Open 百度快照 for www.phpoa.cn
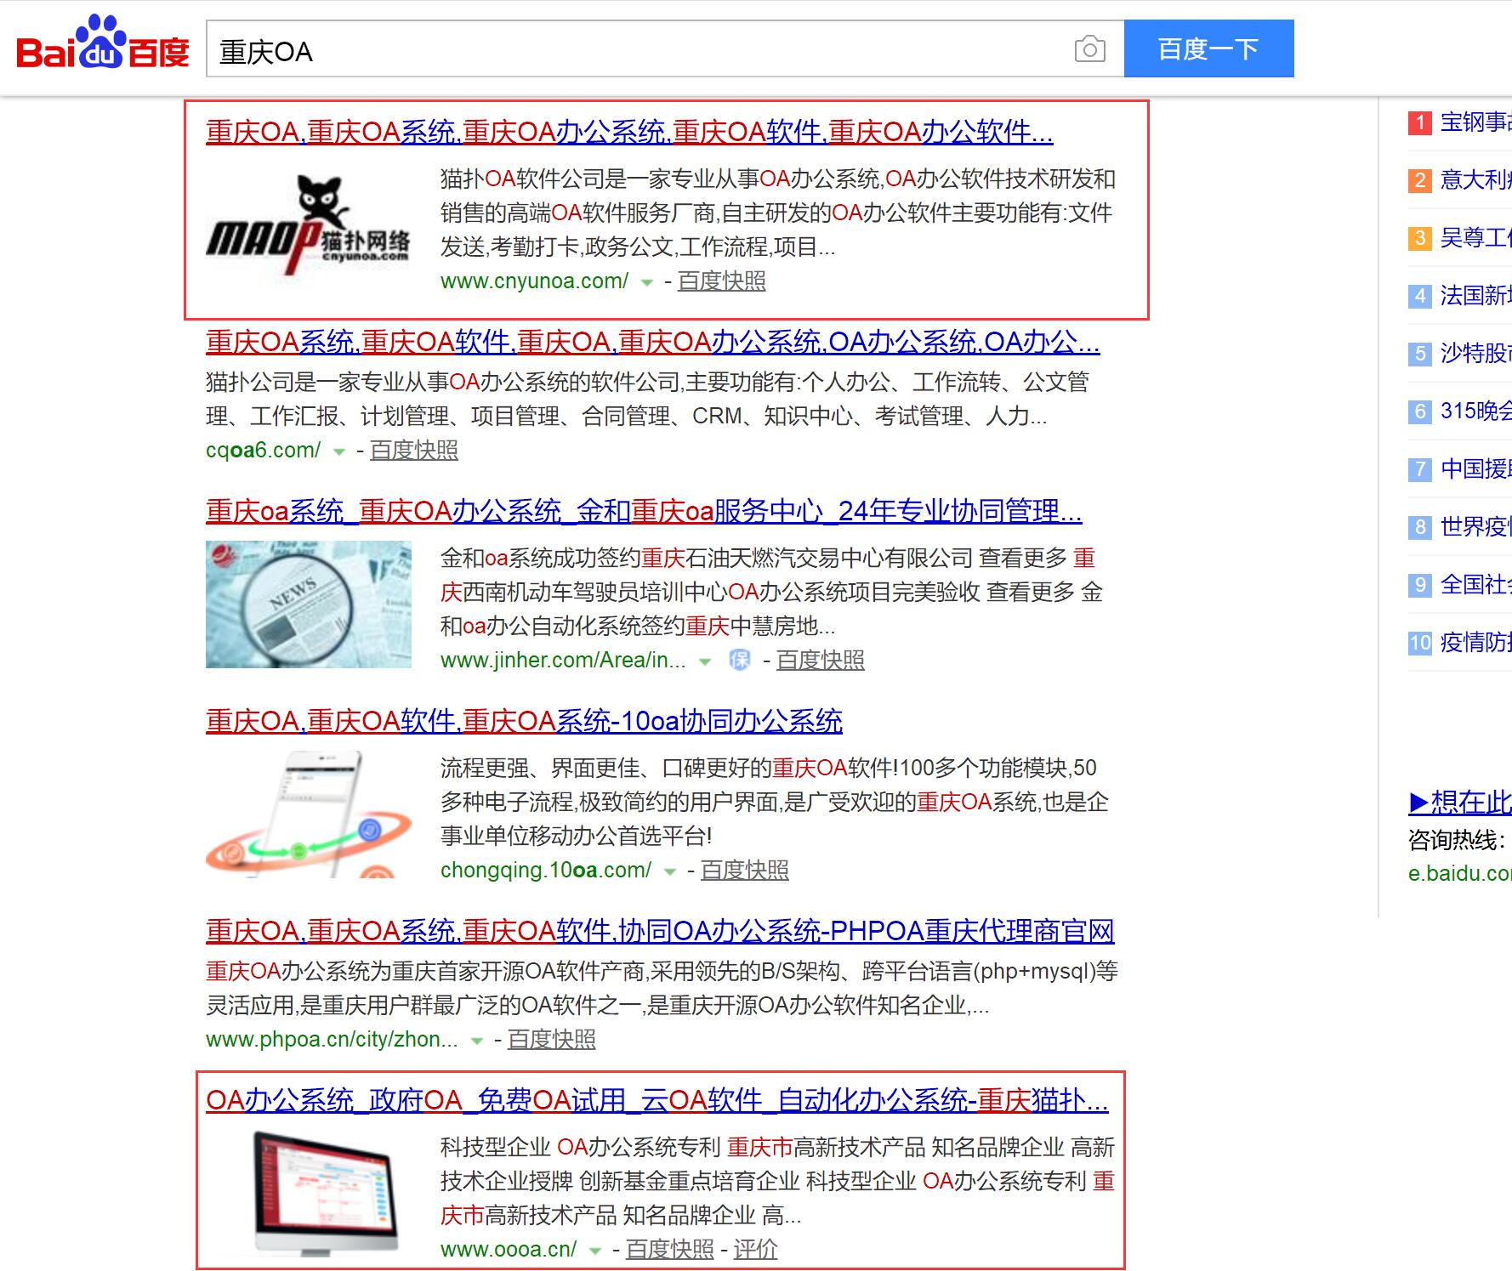This screenshot has width=1512, height=1271. 552,1040
